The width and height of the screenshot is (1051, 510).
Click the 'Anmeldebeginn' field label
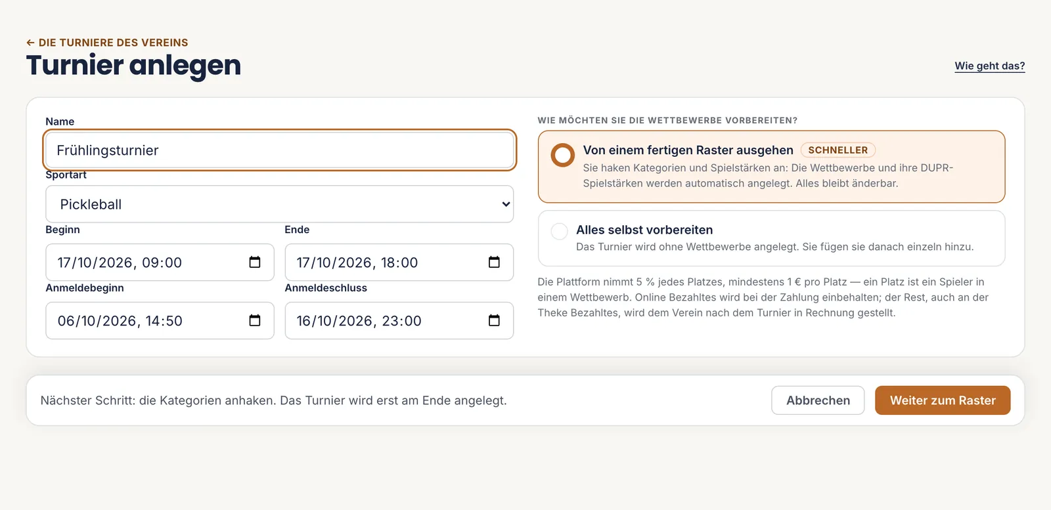[x=85, y=288]
